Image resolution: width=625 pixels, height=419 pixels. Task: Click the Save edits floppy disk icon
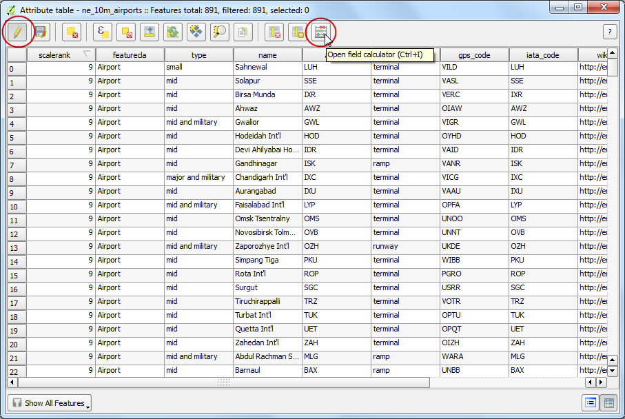(41, 32)
